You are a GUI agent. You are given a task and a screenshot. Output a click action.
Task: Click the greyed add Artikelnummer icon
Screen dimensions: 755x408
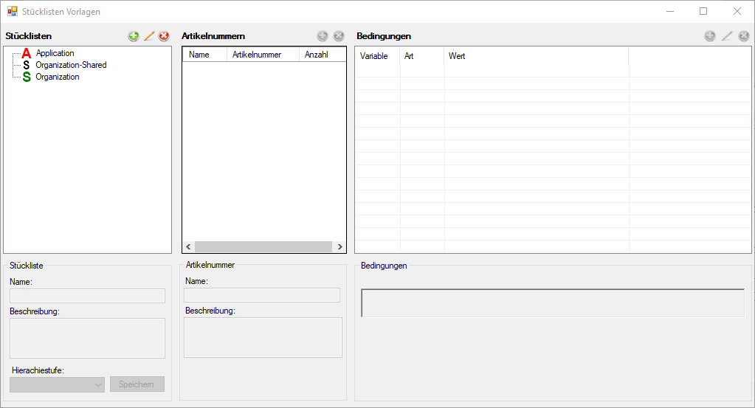coord(323,36)
